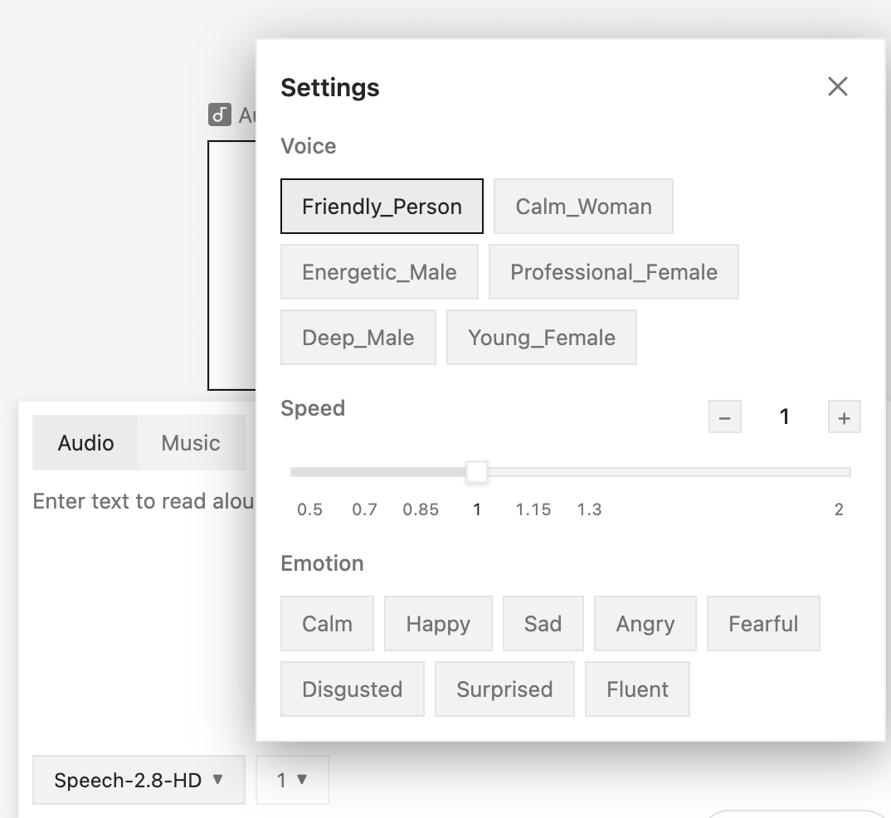Select the Friendly_Person voice
This screenshot has width=891, height=818.
coord(382,207)
